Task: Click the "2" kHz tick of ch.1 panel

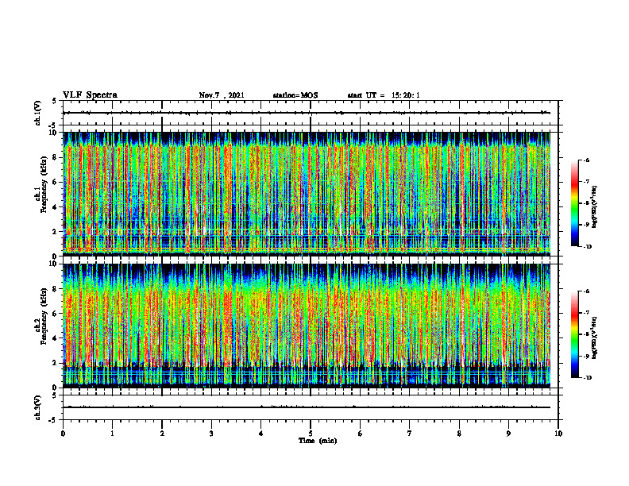Action: (56, 231)
